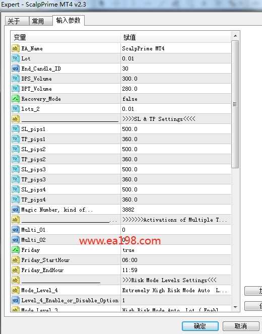This screenshot has height=334, width=262.
Task: Click the integer icon beside End_Candle_ID
Action: pos(16,69)
